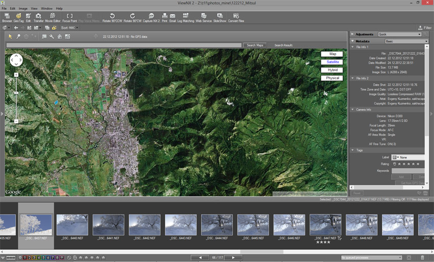Screen dimensions: 434x262
Task: Click the map search input field
Action: click(x=124, y=45)
